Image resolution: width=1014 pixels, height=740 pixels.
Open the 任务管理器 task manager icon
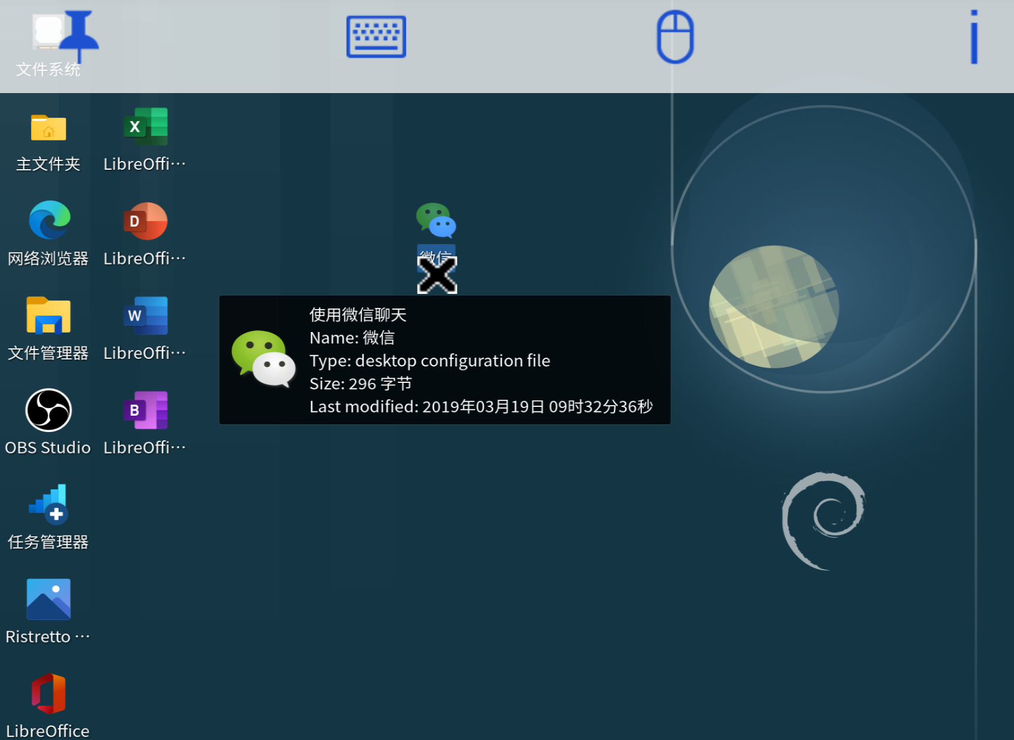click(49, 504)
